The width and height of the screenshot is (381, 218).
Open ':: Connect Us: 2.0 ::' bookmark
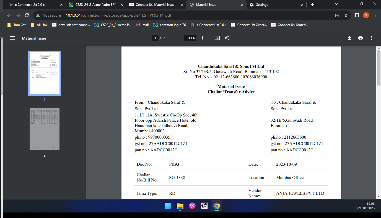[209, 25]
